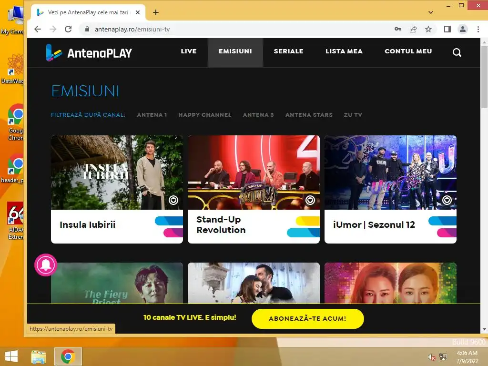
Task: Filter shows by ANTENA 1
Action: tap(152, 115)
